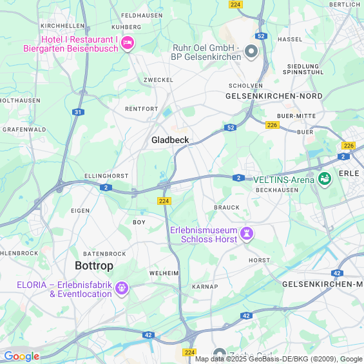Select the ELORIA Erlebnisfabrik purple pin
Viewport: 364px width, 364px height.
(122, 289)
